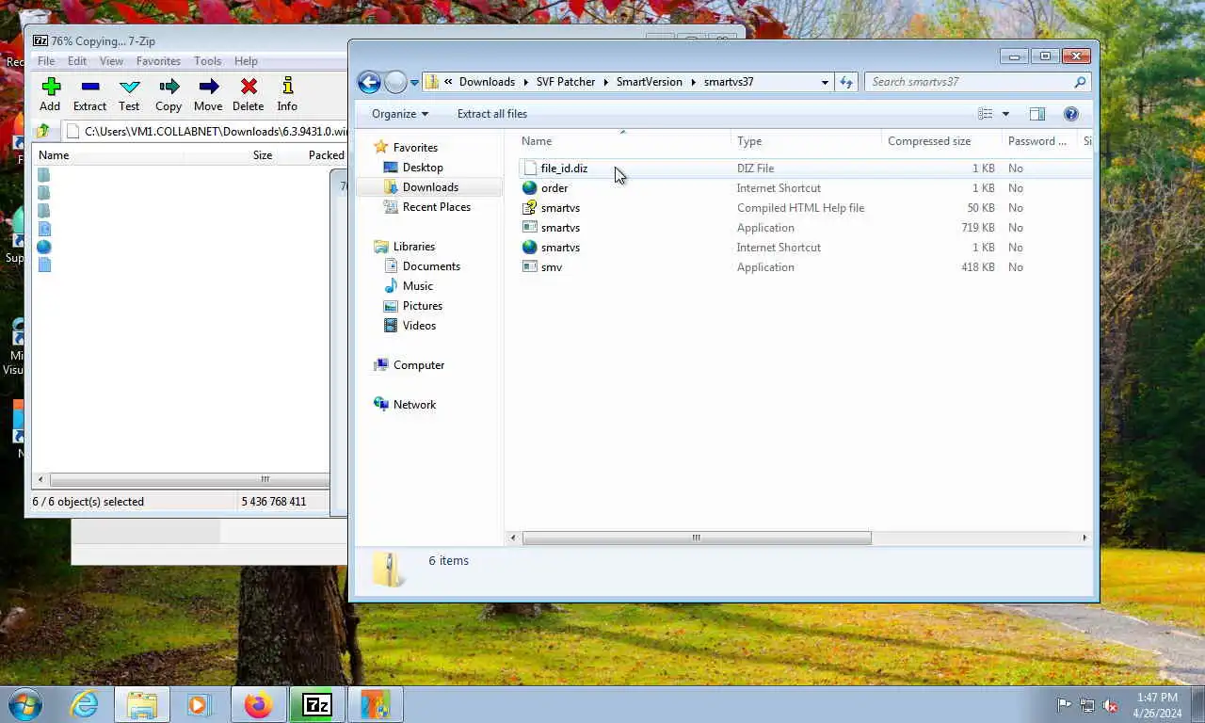
Task: Click the Add button in 7-Zip toolbar
Action: (x=50, y=95)
